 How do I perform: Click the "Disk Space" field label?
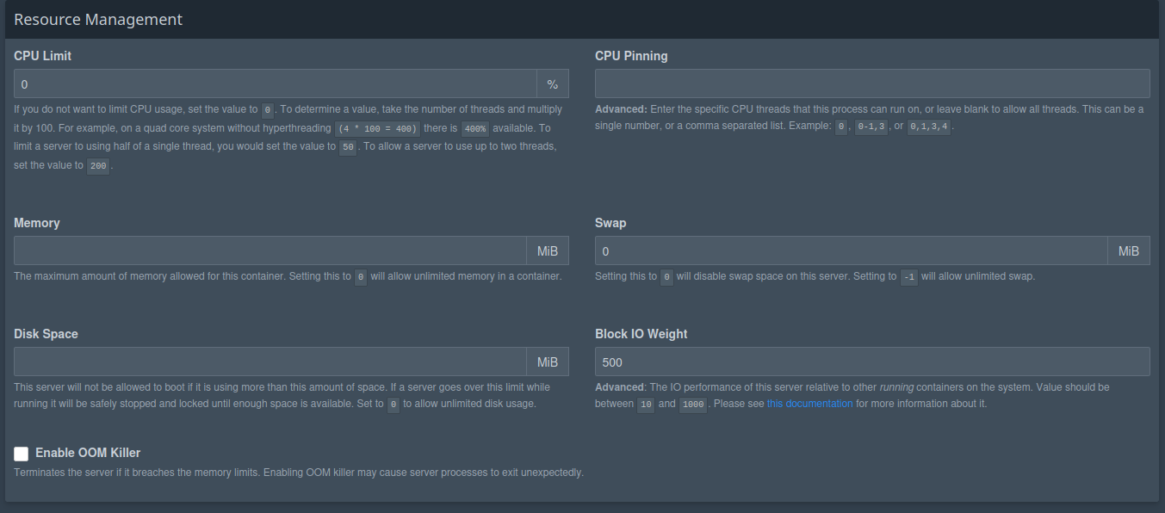pos(46,334)
